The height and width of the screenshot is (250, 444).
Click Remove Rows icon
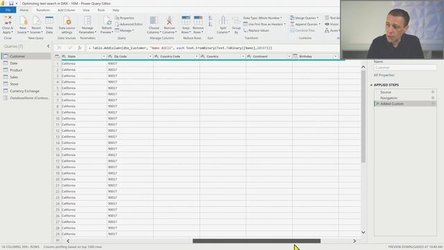pyautogui.click(x=198, y=20)
